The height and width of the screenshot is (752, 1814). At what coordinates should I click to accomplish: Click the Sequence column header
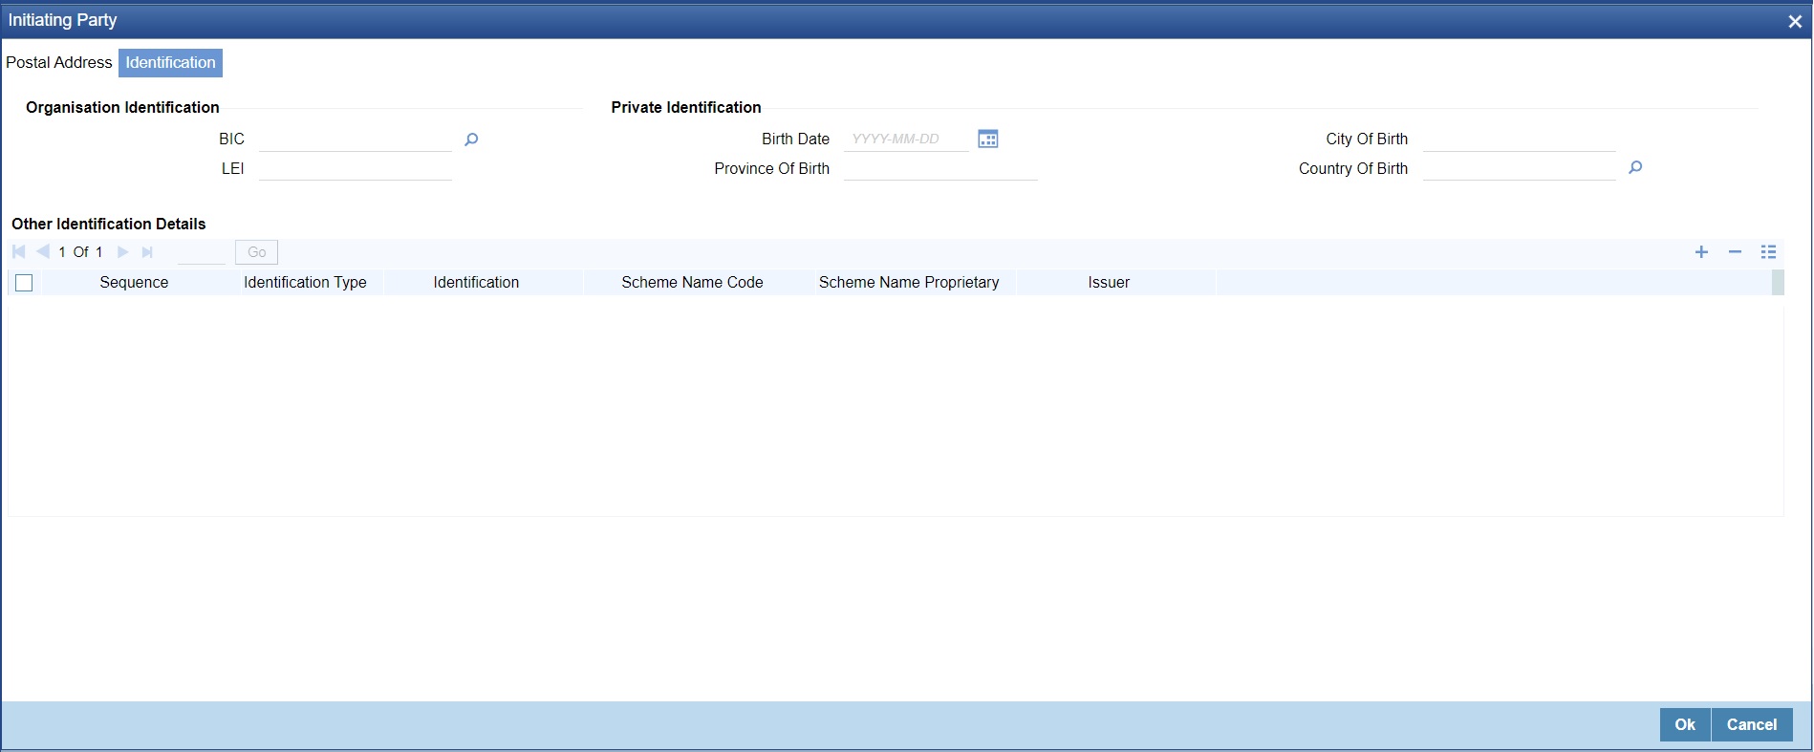coord(134,283)
